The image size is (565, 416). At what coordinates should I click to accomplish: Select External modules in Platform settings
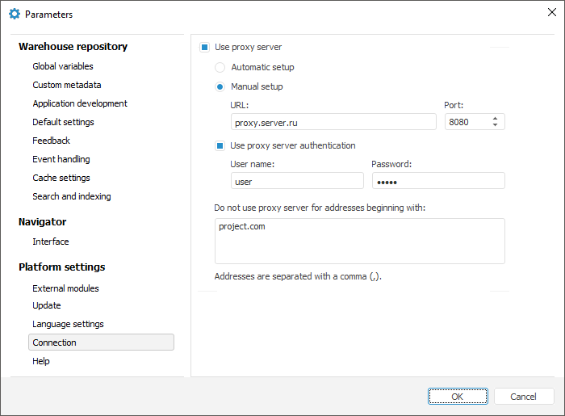click(65, 288)
